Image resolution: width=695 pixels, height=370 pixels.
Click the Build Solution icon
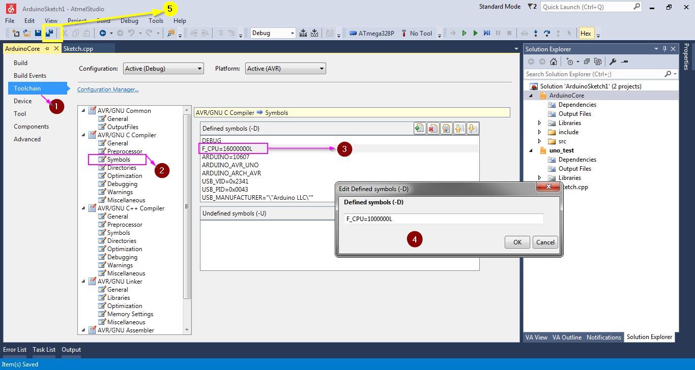click(303, 33)
